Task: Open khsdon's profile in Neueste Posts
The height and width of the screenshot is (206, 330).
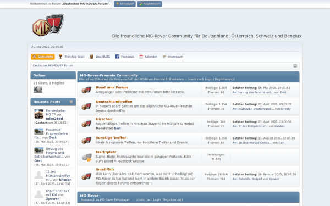Action: pyautogui.click(x=65, y=180)
